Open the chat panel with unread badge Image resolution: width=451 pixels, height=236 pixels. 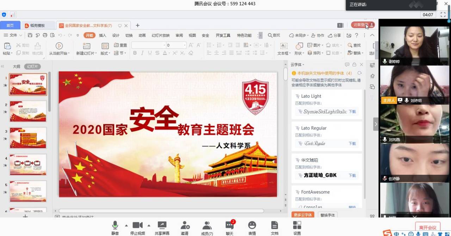[x=230, y=225]
